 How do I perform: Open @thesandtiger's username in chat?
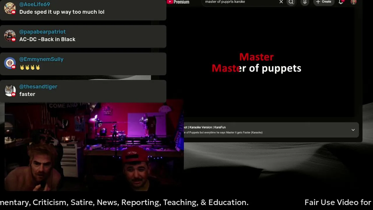pos(38,87)
